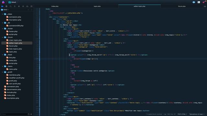
Task: Open script.php in _footer folder
Action: point(13,34)
